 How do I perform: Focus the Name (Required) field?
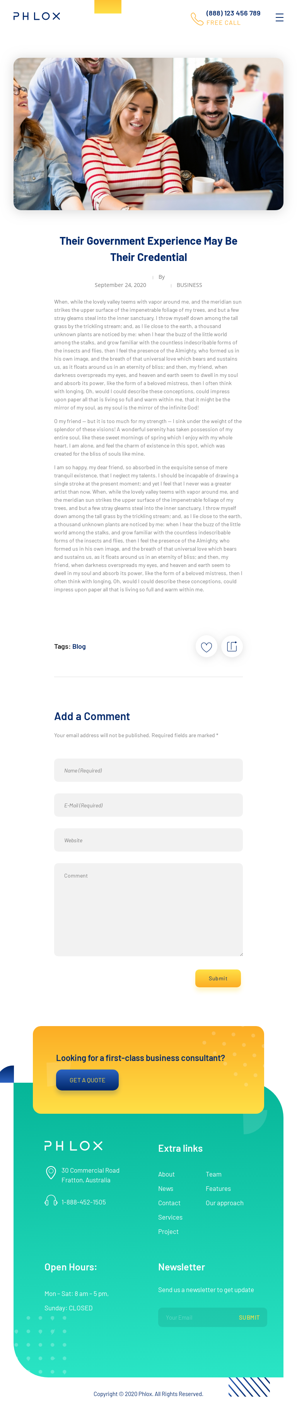148,770
